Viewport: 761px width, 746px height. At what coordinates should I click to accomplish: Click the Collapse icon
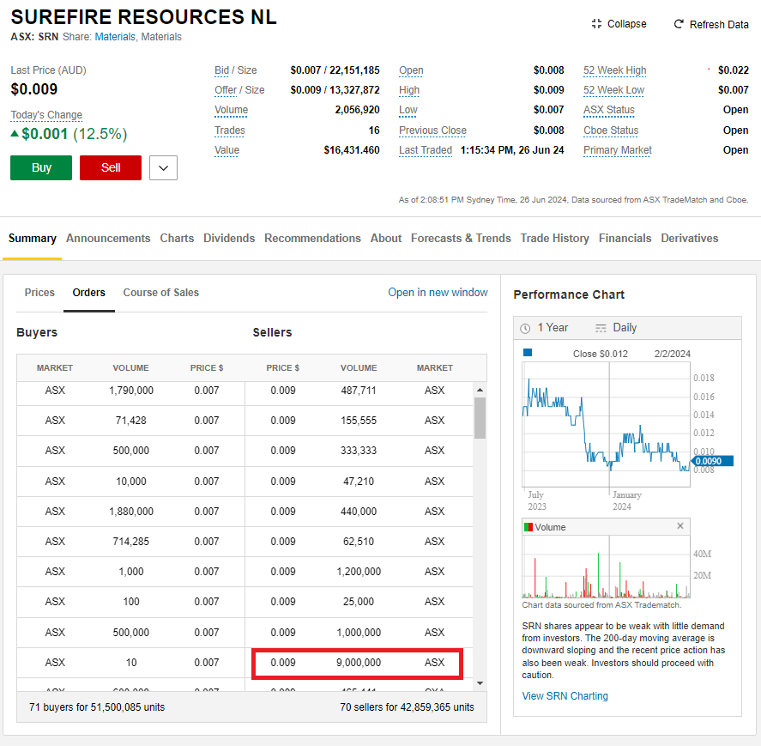coord(596,24)
